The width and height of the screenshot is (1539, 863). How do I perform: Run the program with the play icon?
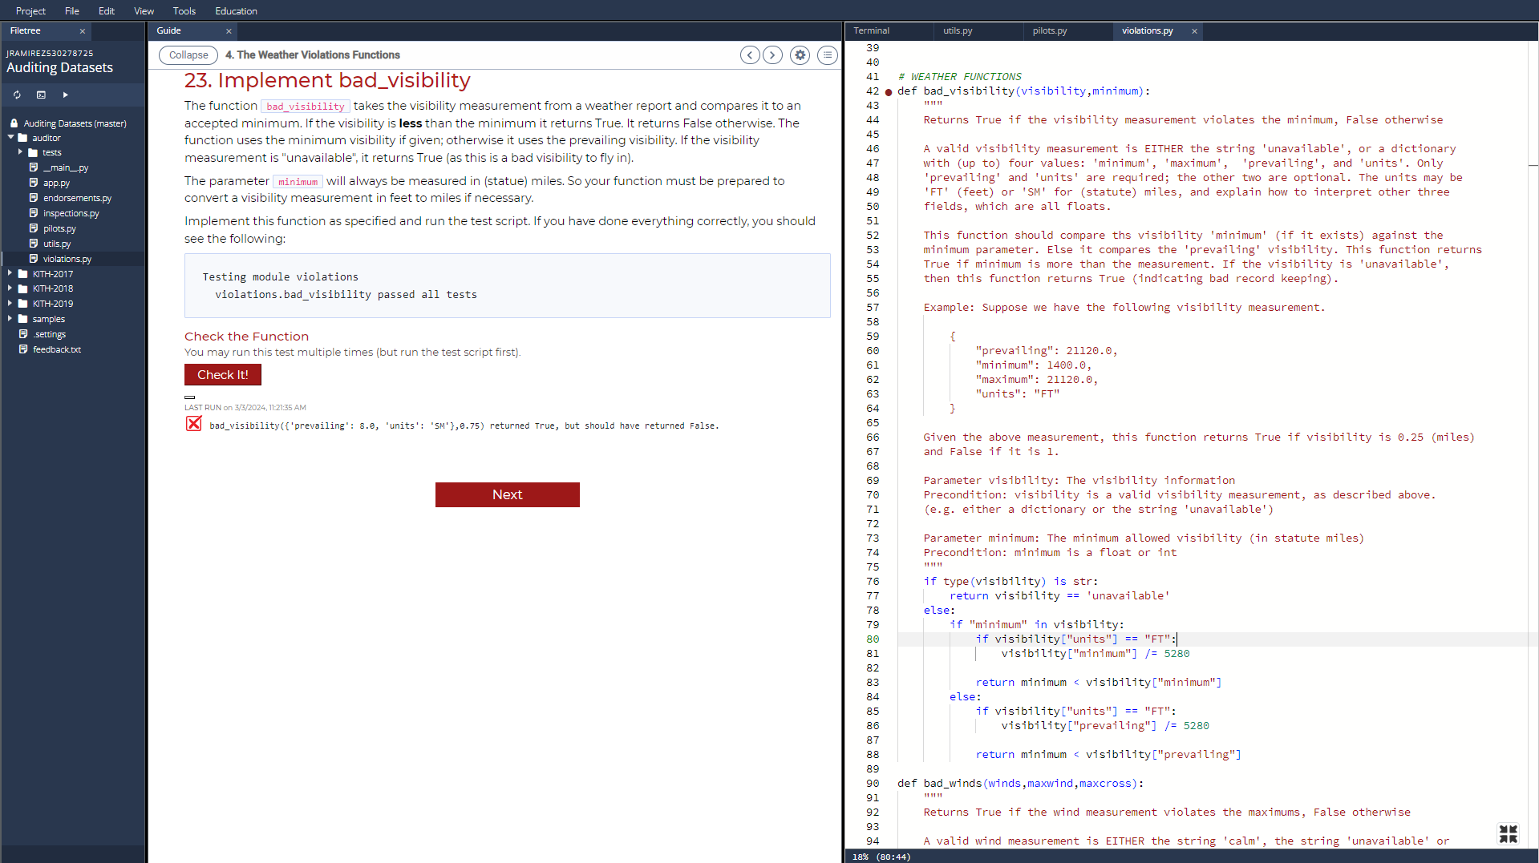[x=65, y=95]
